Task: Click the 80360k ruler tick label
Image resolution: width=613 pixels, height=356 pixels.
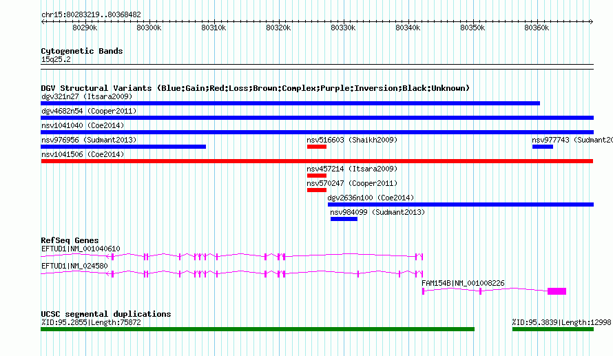Action: point(537,28)
